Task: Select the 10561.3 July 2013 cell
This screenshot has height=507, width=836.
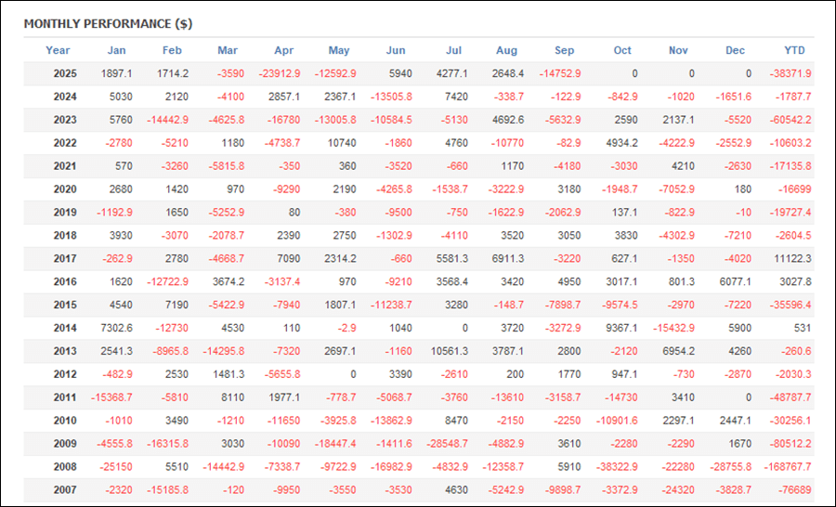Action: (x=451, y=351)
